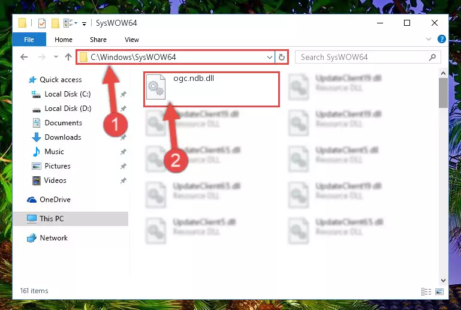461x310 pixels.
Task: Click the pin icon next to Local Disk (C:)
Action: tap(123, 94)
